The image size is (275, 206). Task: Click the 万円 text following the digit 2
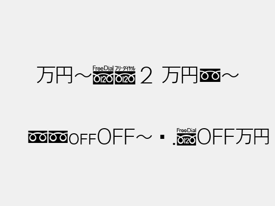(180, 75)
